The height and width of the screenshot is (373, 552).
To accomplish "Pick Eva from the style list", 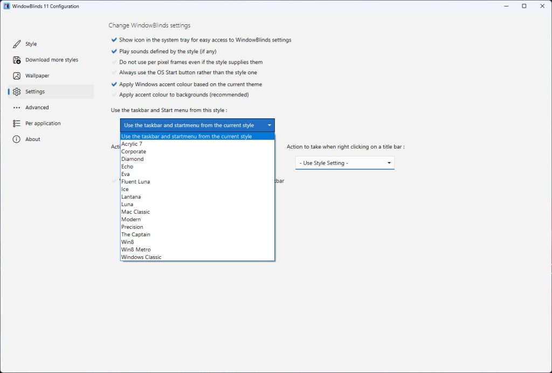I will coord(197,174).
